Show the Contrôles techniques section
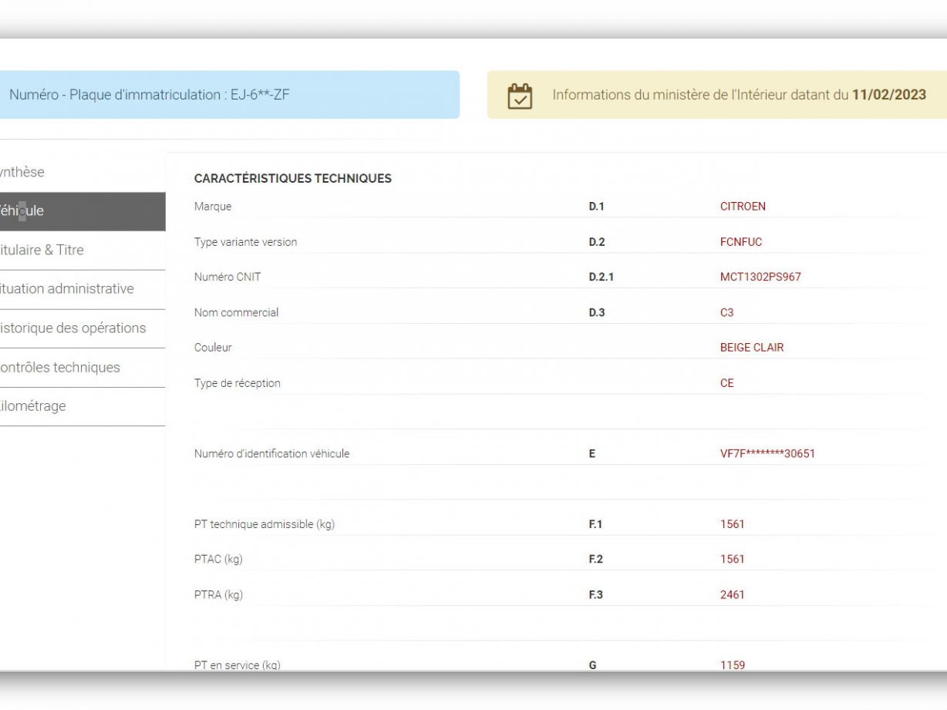The image size is (947, 710). click(62, 368)
